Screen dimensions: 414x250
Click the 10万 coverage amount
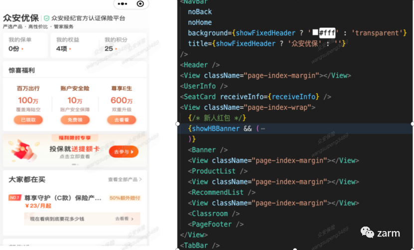(75, 100)
